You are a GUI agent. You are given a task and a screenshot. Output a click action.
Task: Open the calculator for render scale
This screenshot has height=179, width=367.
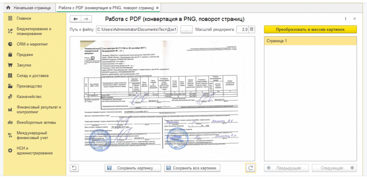[252, 29]
